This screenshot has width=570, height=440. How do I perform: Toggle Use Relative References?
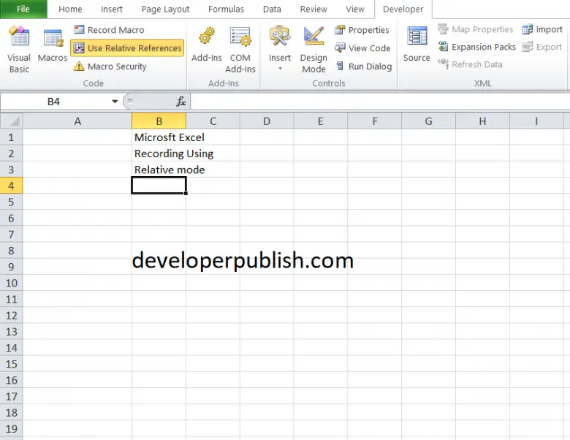click(127, 48)
